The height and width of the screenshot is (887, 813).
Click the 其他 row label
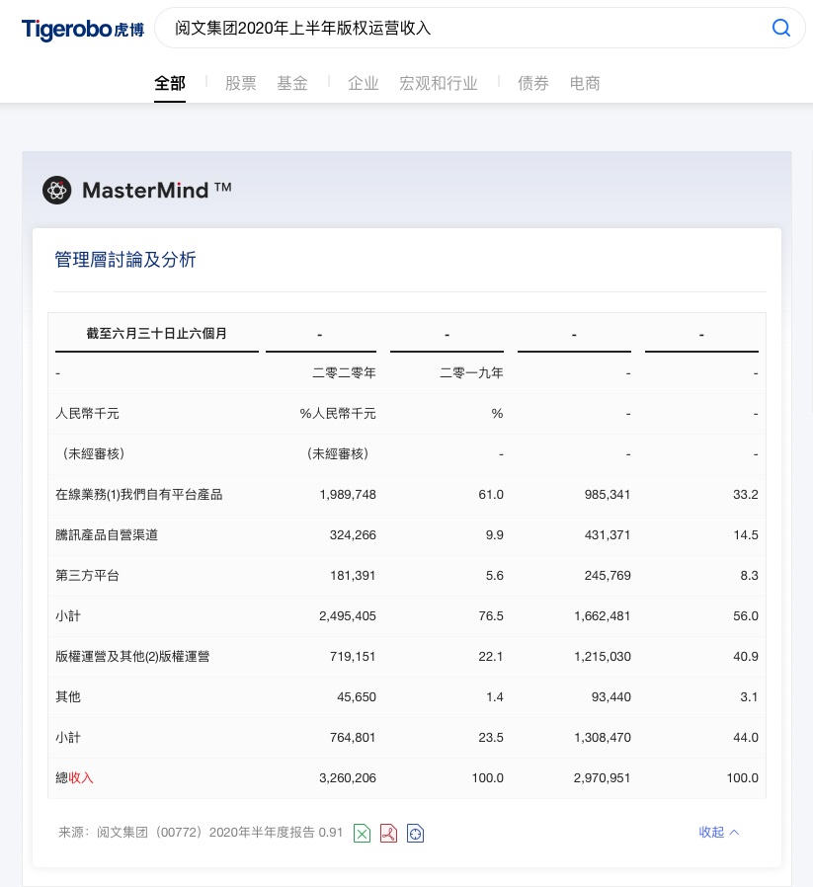(x=68, y=697)
